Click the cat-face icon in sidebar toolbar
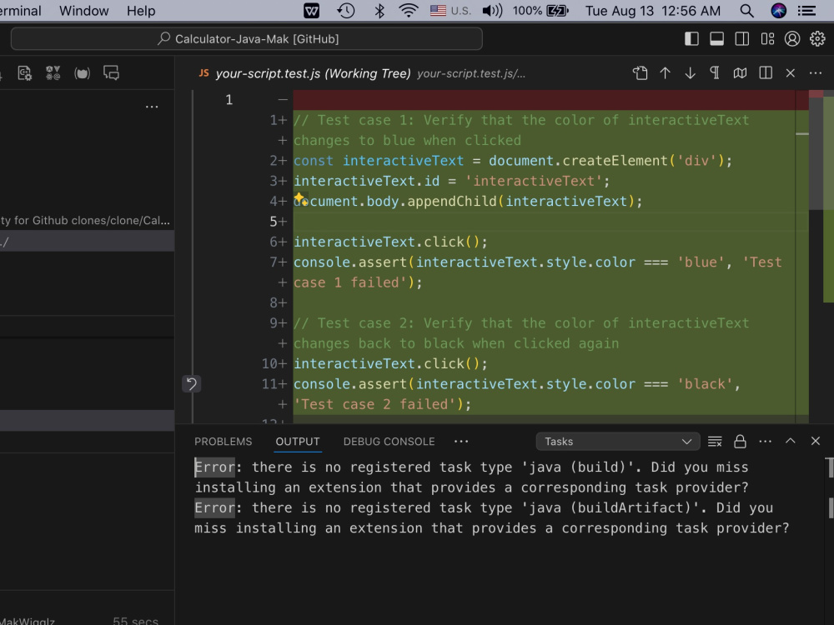834x625 pixels. pos(82,72)
